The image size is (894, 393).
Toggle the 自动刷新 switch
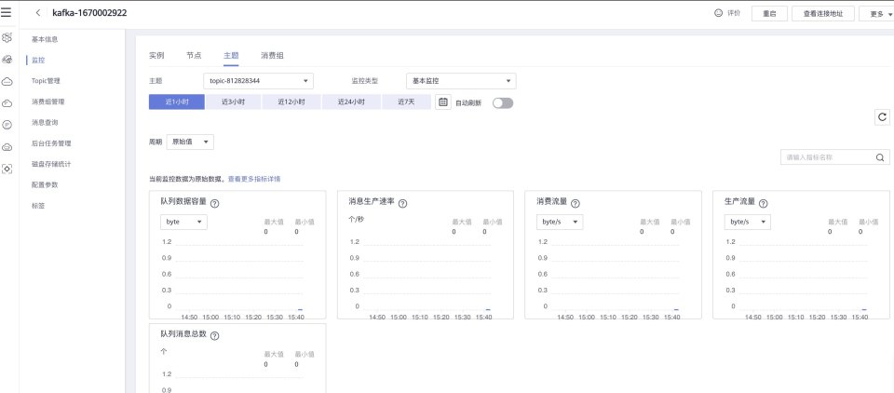tap(503, 102)
